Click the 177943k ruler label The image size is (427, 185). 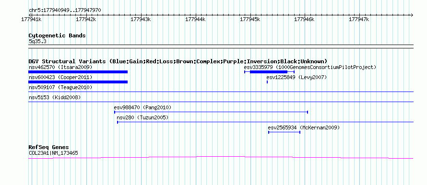click(141, 19)
